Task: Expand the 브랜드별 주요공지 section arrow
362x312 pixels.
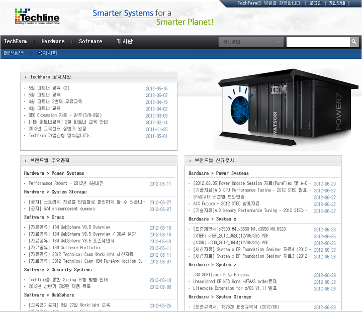Action: [x=26, y=161]
